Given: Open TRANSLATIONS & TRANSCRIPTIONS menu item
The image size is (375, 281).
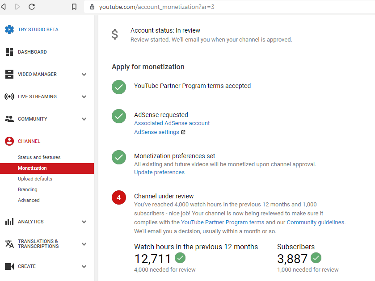Looking at the screenshot, I should coord(38,244).
